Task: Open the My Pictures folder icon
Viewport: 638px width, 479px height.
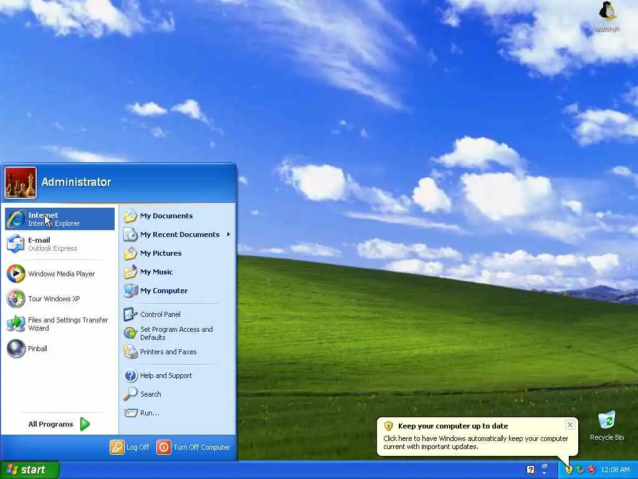Action: pyautogui.click(x=131, y=253)
